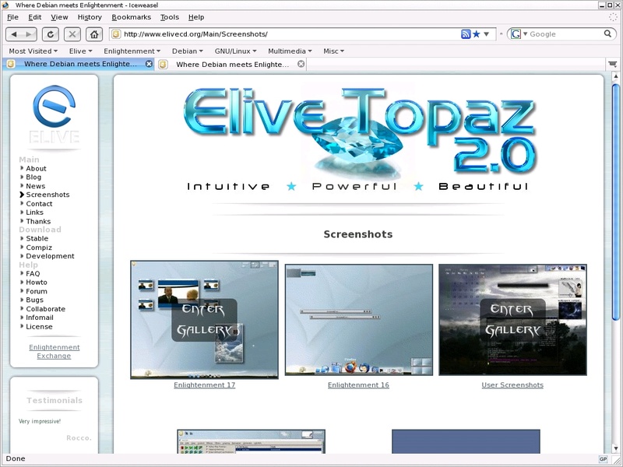Open the Blog sidebar link

(33, 177)
